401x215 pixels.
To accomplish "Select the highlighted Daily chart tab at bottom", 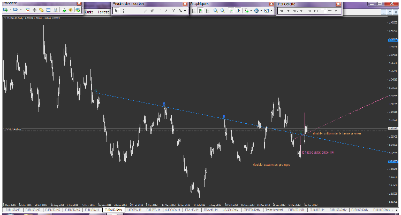I will [x=113, y=211].
